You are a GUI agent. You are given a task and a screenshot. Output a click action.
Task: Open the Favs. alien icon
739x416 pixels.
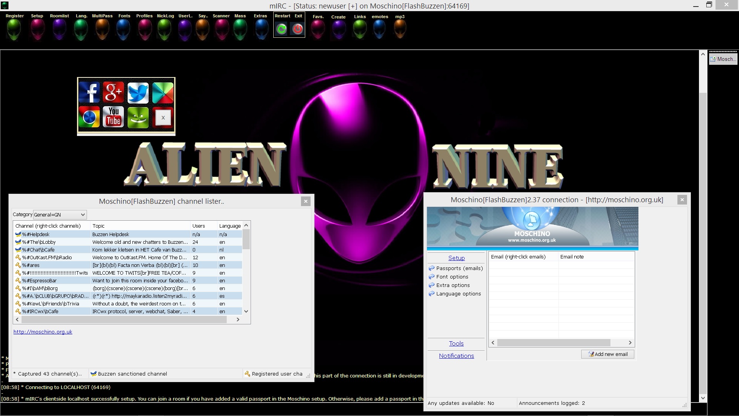click(318, 29)
